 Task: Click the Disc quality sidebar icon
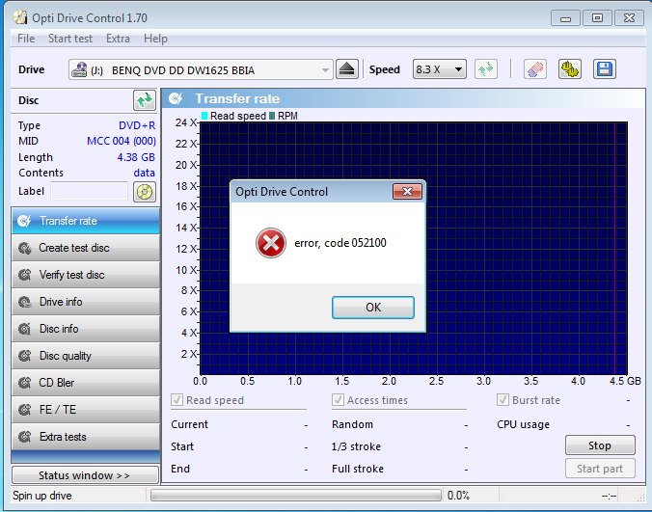point(24,356)
